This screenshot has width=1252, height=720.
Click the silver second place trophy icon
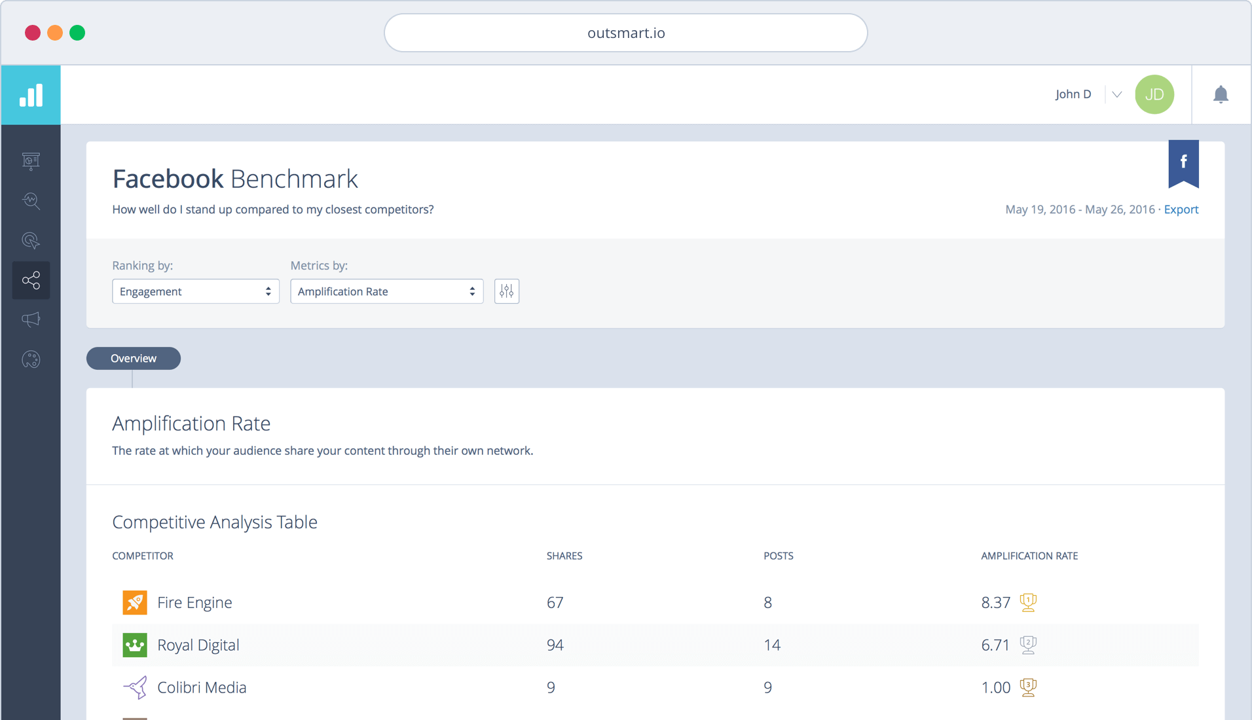(1028, 645)
